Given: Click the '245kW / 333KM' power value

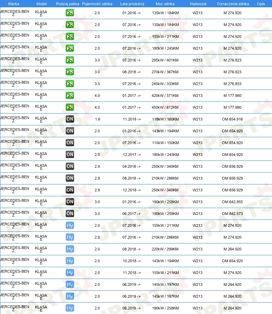Looking at the screenshot, I should pos(165,84).
